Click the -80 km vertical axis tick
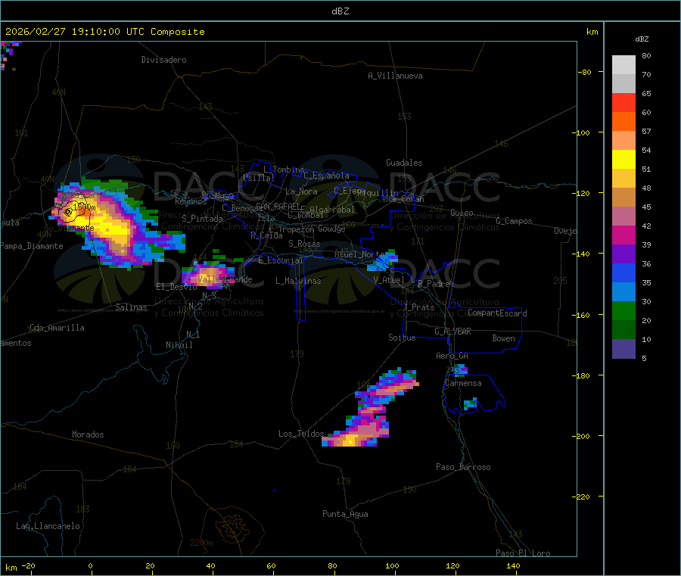The image size is (681, 576). click(584, 72)
